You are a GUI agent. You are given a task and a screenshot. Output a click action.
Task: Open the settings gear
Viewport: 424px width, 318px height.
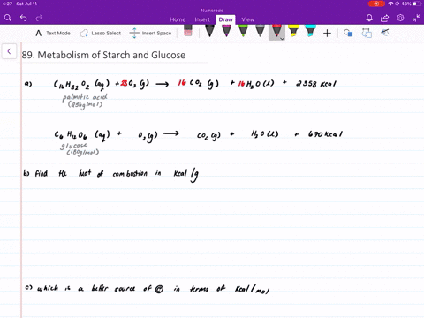click(x=400, y=18)
